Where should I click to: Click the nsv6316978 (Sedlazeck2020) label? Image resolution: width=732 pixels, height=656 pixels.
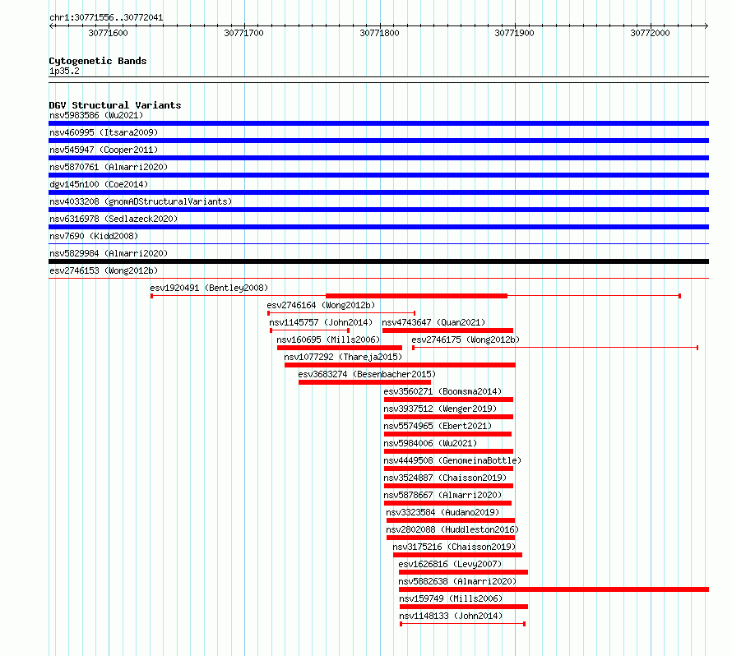(114, 219)
